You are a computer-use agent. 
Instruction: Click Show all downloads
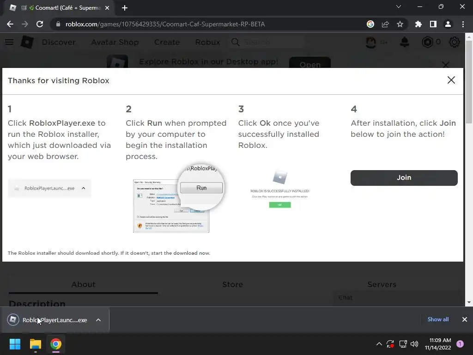click(438, 319)
